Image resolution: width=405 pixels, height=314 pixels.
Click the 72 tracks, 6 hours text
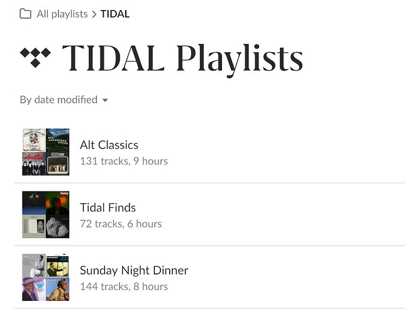121,224
